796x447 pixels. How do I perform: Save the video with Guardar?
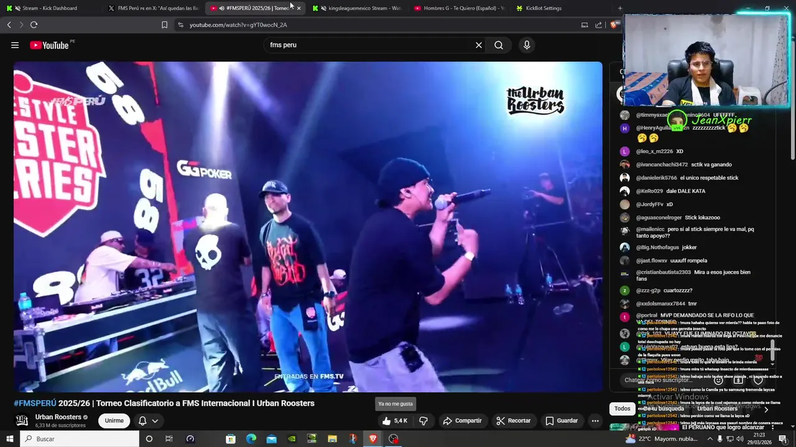coord(562,421)
